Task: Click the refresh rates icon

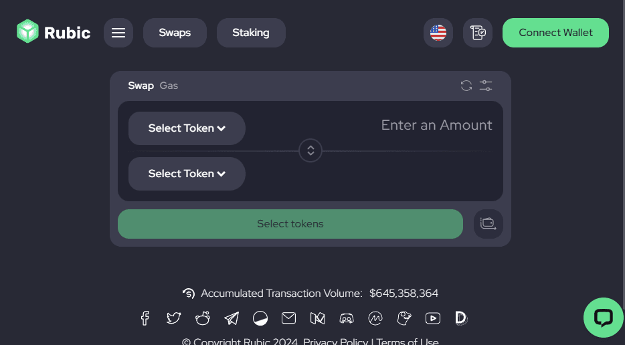Action: (x=466, y=86)
